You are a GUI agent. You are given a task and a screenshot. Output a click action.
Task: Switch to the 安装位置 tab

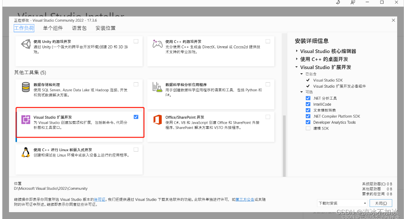[x=106, y=28]
